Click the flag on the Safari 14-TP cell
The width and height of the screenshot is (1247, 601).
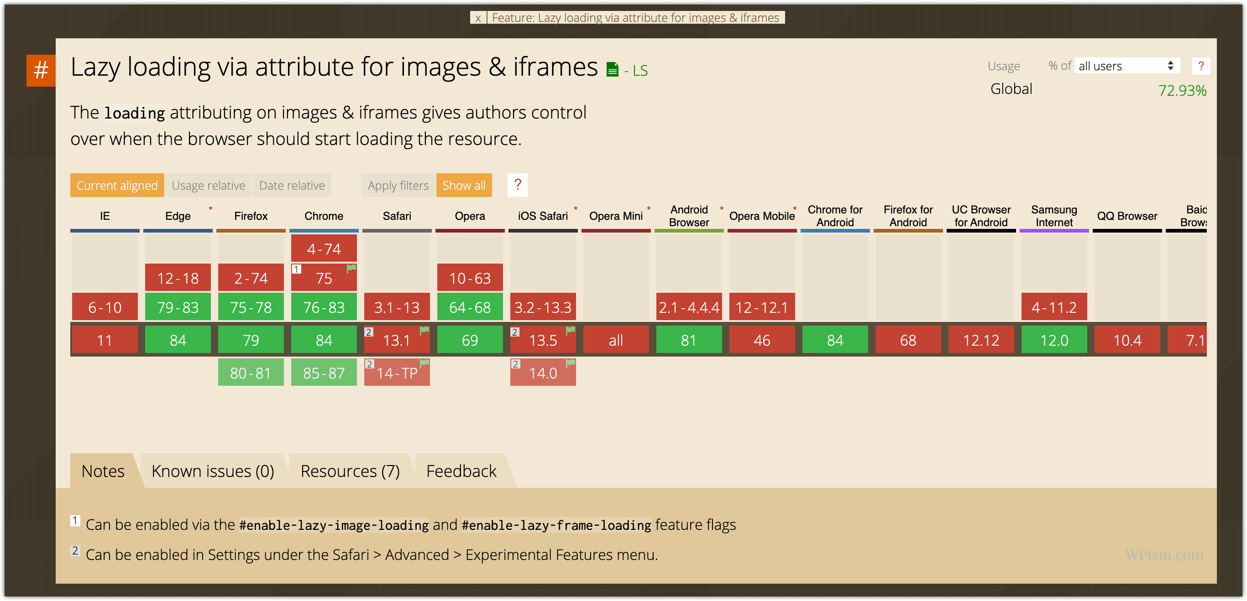click(424, 362)
